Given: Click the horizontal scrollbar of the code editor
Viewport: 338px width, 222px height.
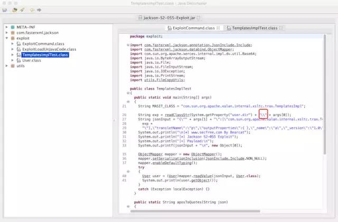Looking at the screenshot, I should pyautogui.click(x=195, y=211).
